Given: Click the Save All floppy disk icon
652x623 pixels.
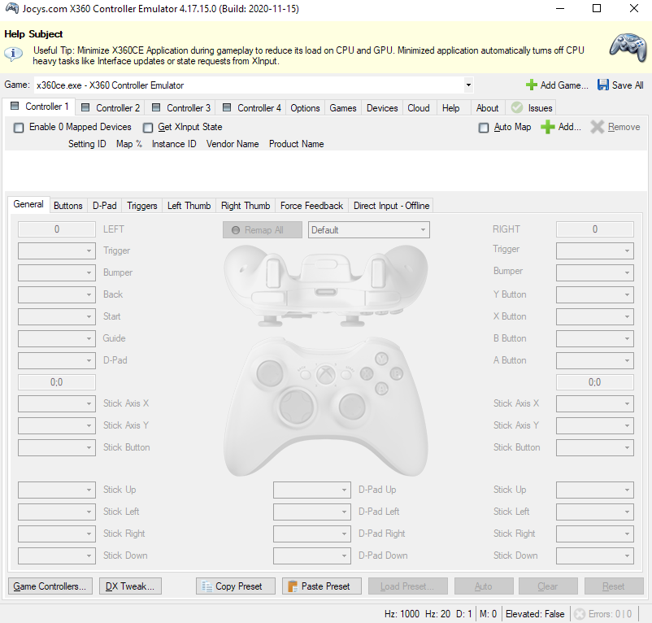Looking at the screenshot, I should (603, 85).
